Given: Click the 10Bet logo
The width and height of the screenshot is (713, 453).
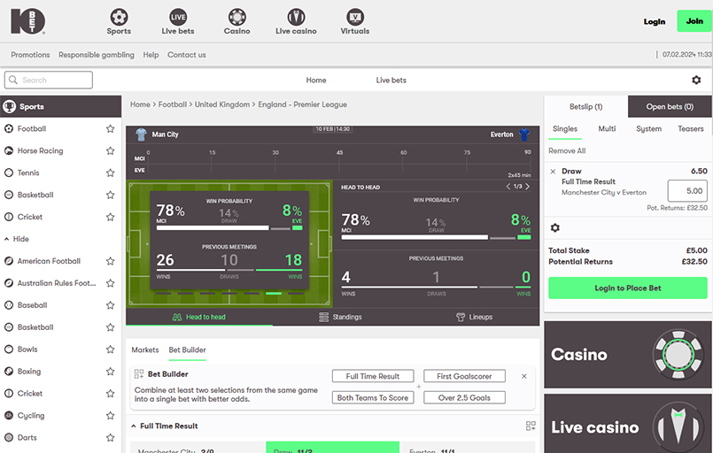Looking at the screenshot, I should pos(27,21).
